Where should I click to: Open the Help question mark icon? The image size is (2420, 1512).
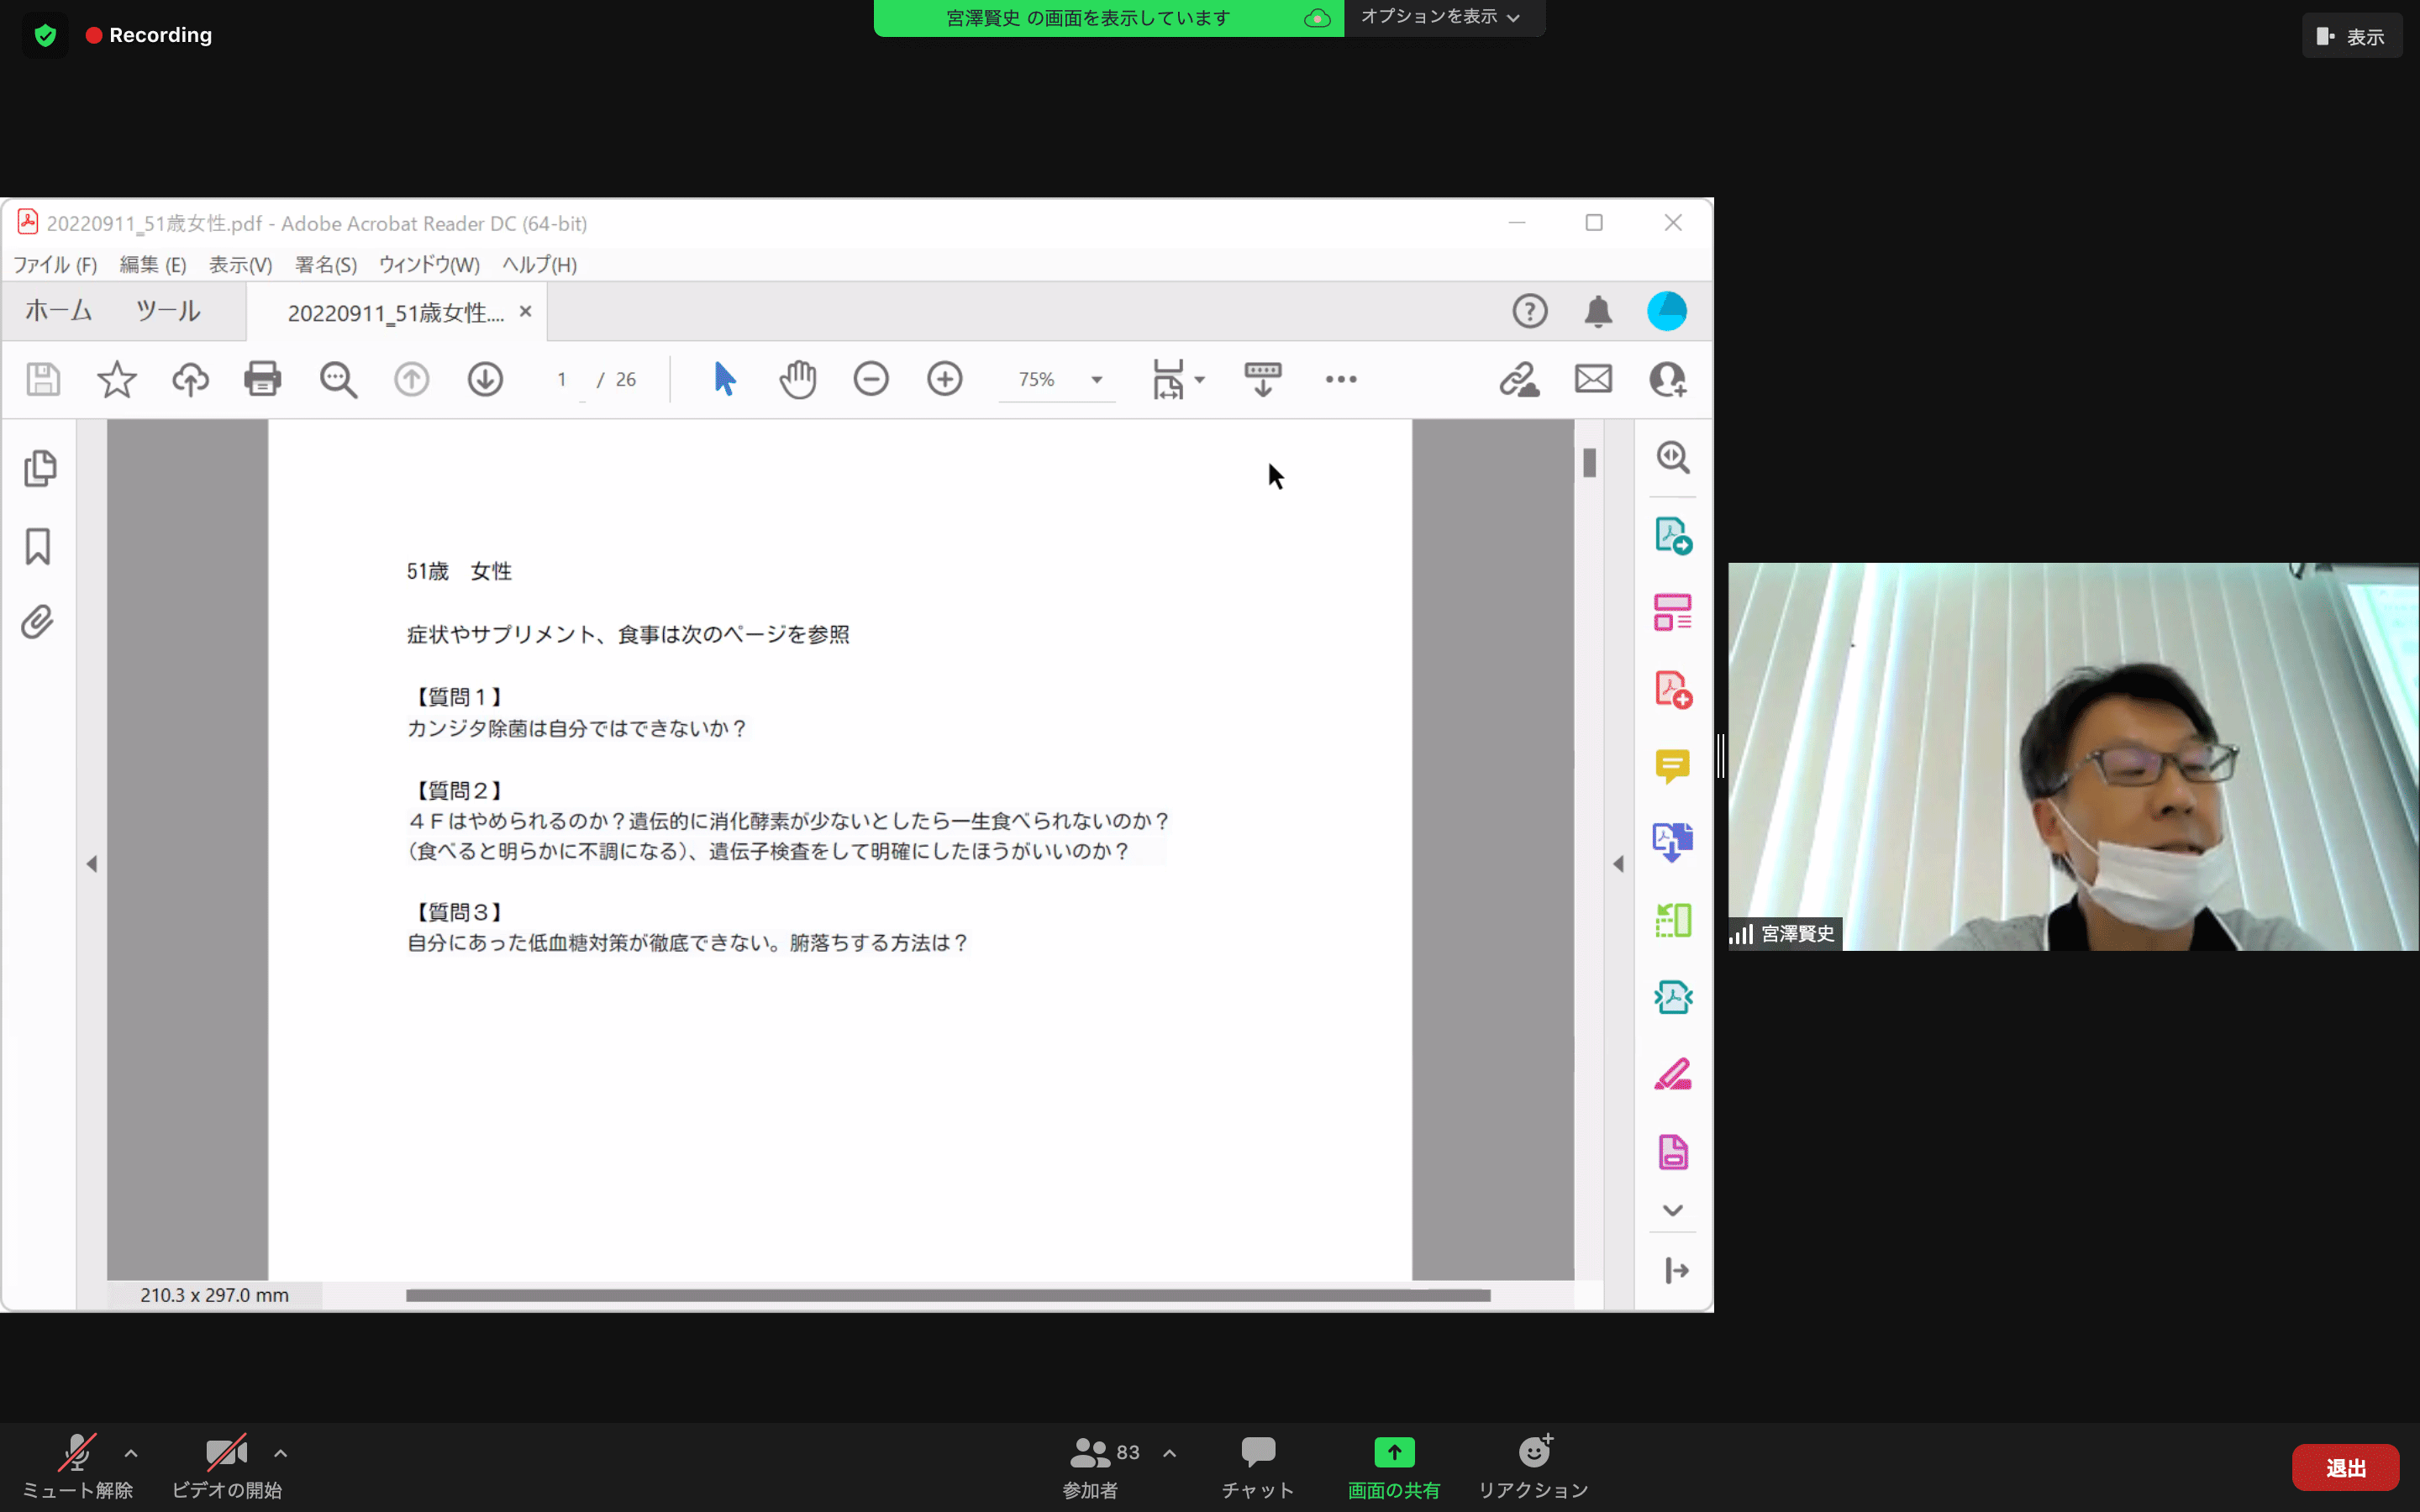point(1529,311)
